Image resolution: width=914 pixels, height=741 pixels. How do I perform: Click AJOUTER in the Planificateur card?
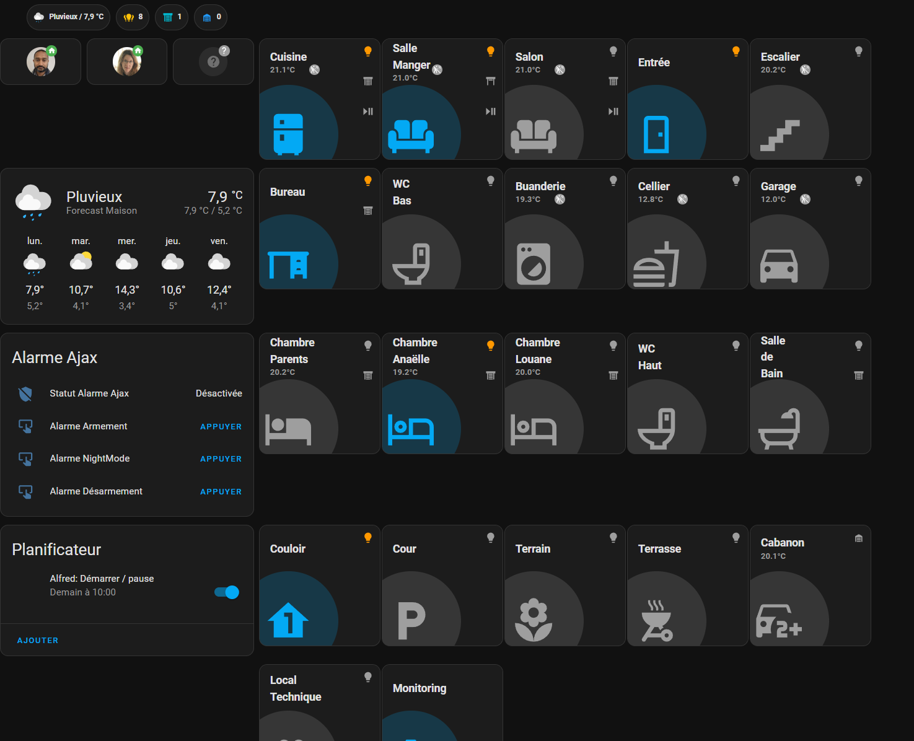click(38, 640)
